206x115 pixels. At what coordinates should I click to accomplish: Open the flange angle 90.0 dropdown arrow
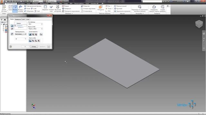pyautogui.click(x=42, y=24)
